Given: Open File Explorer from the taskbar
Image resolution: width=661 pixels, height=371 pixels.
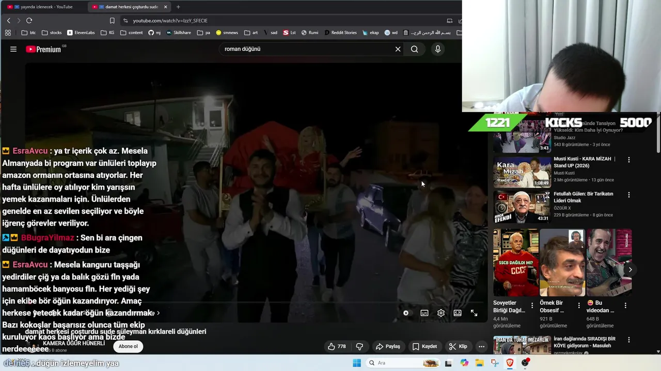Looking at the screenshot, I should coord(480,363).
